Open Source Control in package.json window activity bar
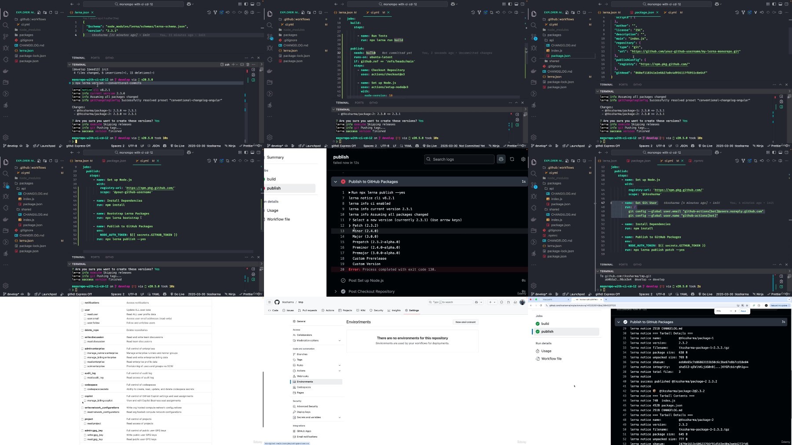This screenshot has width=792, height=445. [534, 37]
